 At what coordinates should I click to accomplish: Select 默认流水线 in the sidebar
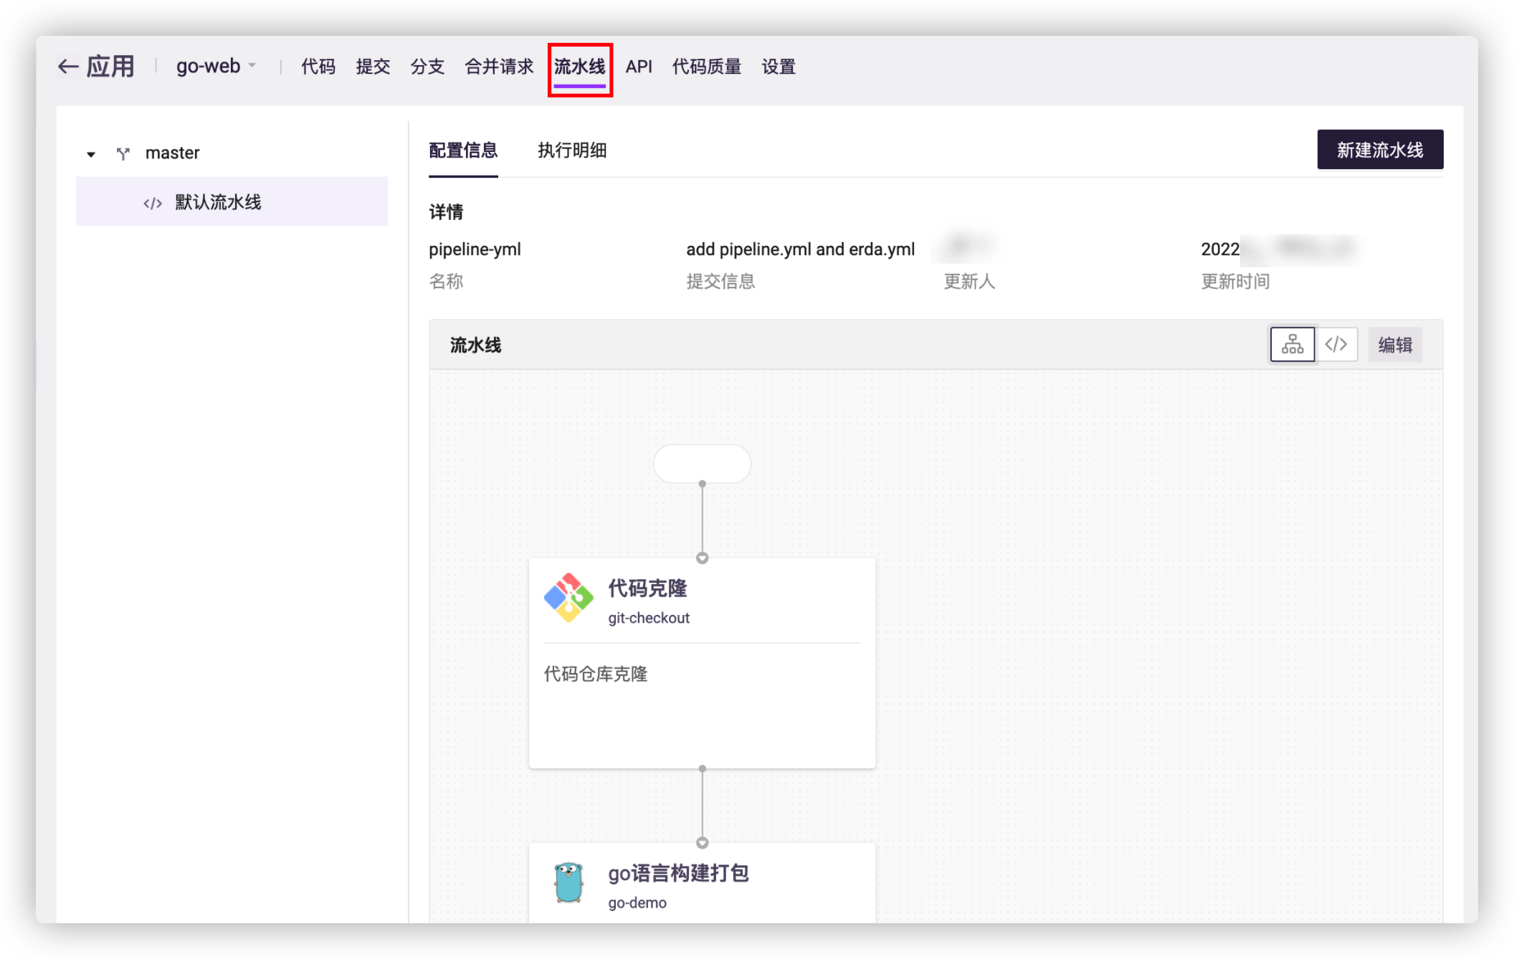pos(218,202)
